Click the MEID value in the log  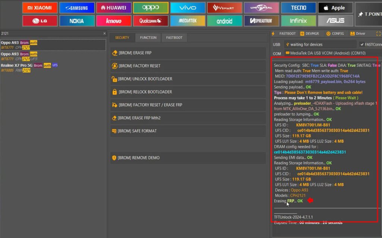coord(323,76)
